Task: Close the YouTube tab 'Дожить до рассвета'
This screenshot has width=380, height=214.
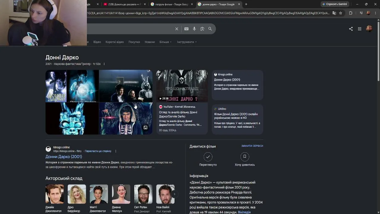Action: 145,4
